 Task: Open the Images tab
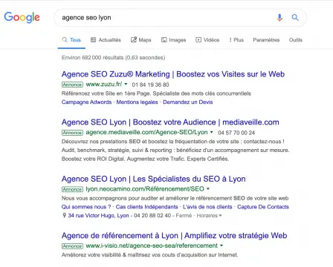coord(173,40)
